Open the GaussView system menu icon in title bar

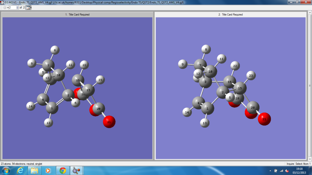pos(2,2)
